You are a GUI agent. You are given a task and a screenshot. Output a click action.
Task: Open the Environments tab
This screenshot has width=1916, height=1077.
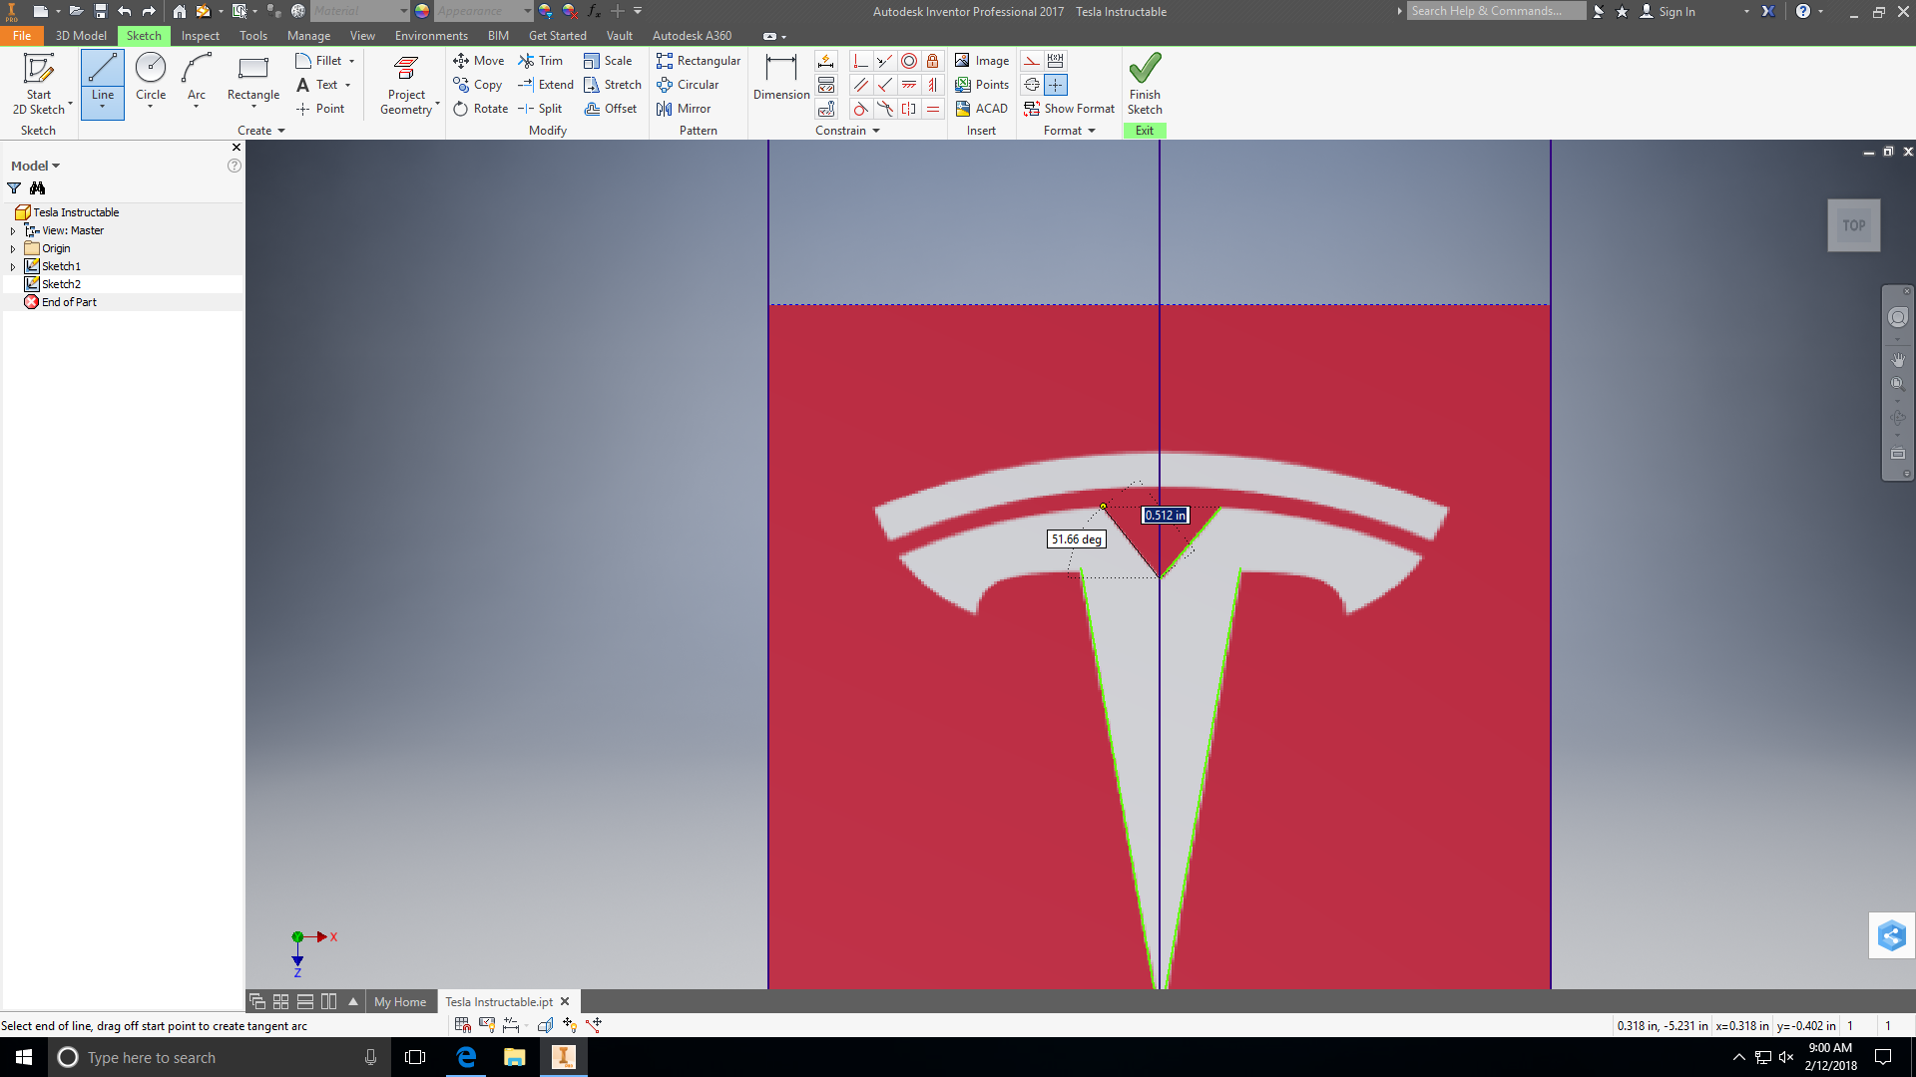tap(431, 35)
